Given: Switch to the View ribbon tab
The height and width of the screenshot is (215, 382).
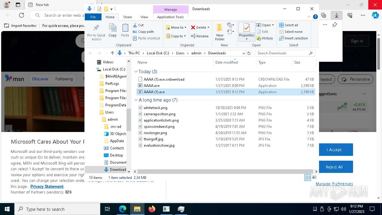Looking at the screenshot, I should pyautogui.click(x=144, y=17).
